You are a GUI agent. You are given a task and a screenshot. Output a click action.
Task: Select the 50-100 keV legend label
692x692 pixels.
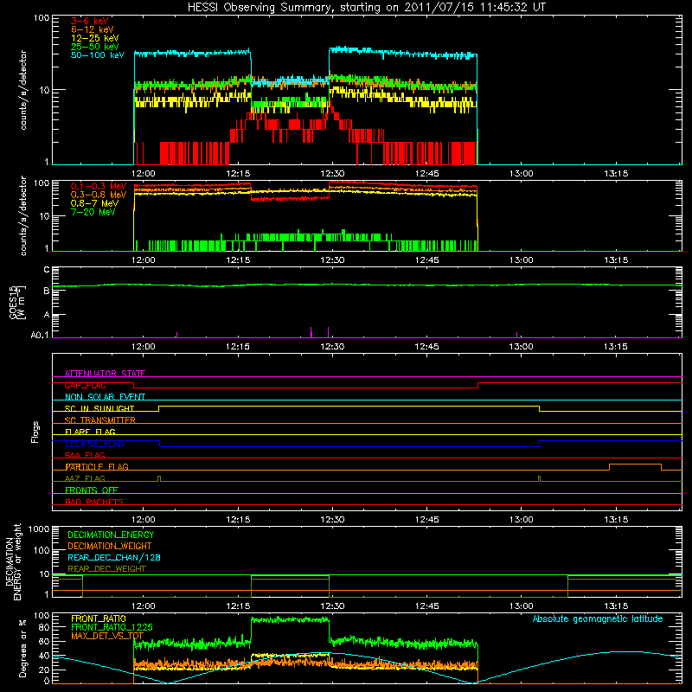click(98, 55)
